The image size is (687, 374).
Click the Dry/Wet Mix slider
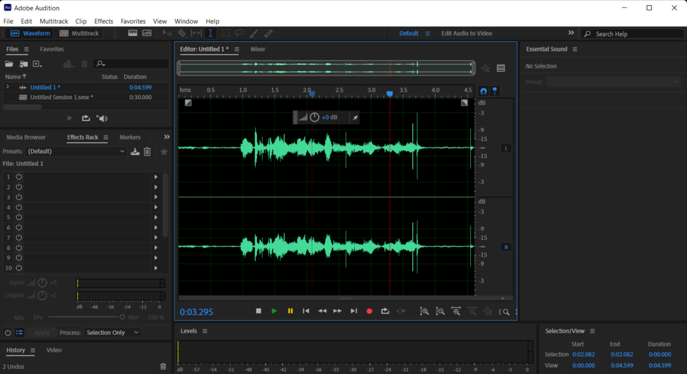87,317
